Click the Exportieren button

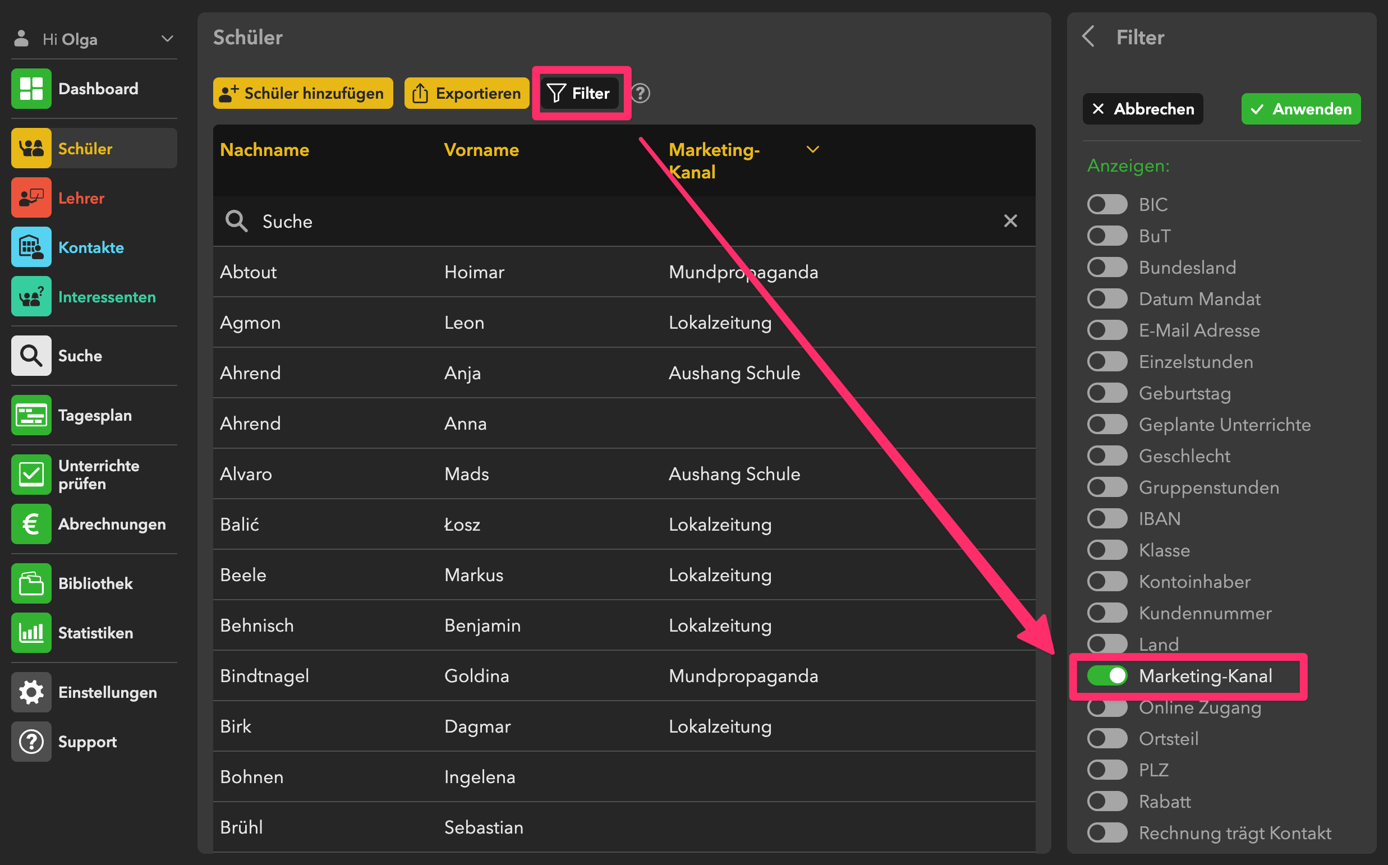[466, 93]
